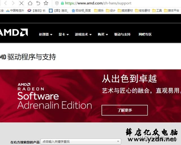Open the browser home page icon
This screenshot has height=145, width=181.
coord(30,3)
